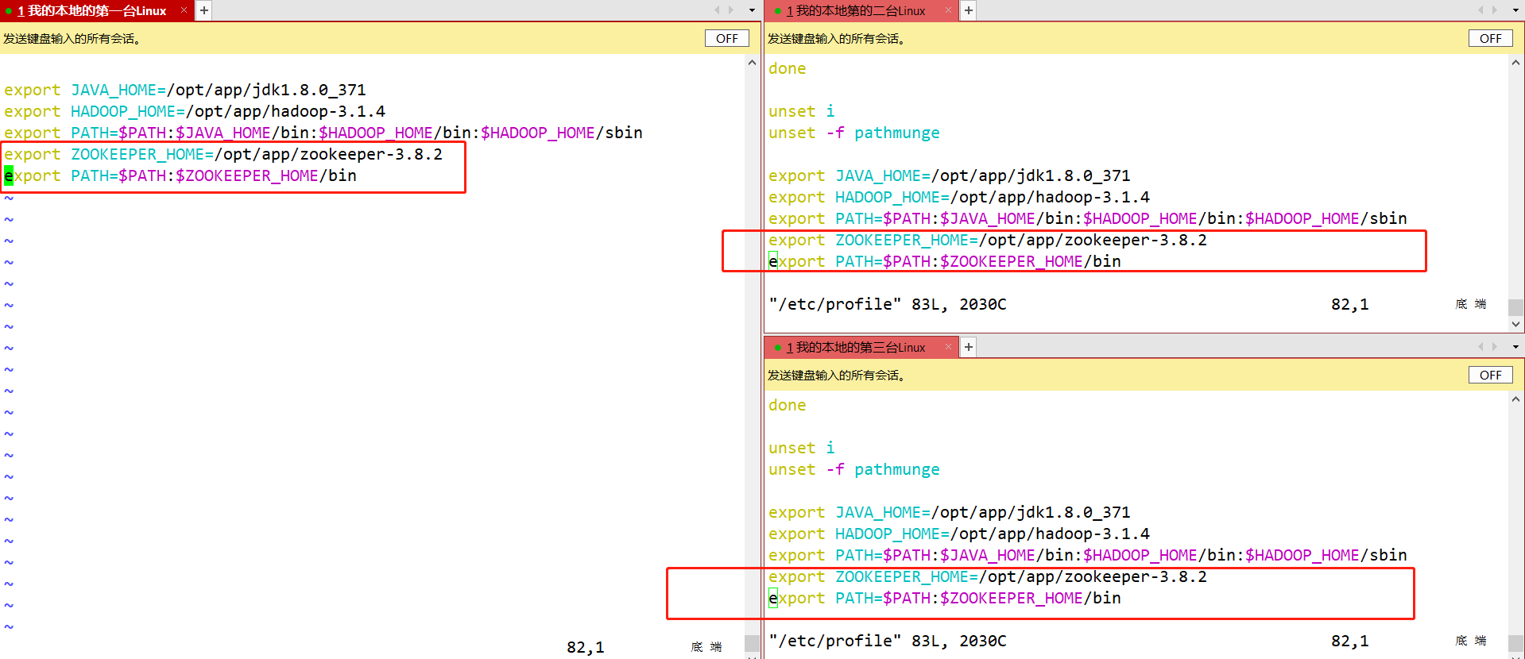Click scrollbar thumb in second Linux pane
The height and width of the screenshot is (659, 1525).
(1516, 307)
